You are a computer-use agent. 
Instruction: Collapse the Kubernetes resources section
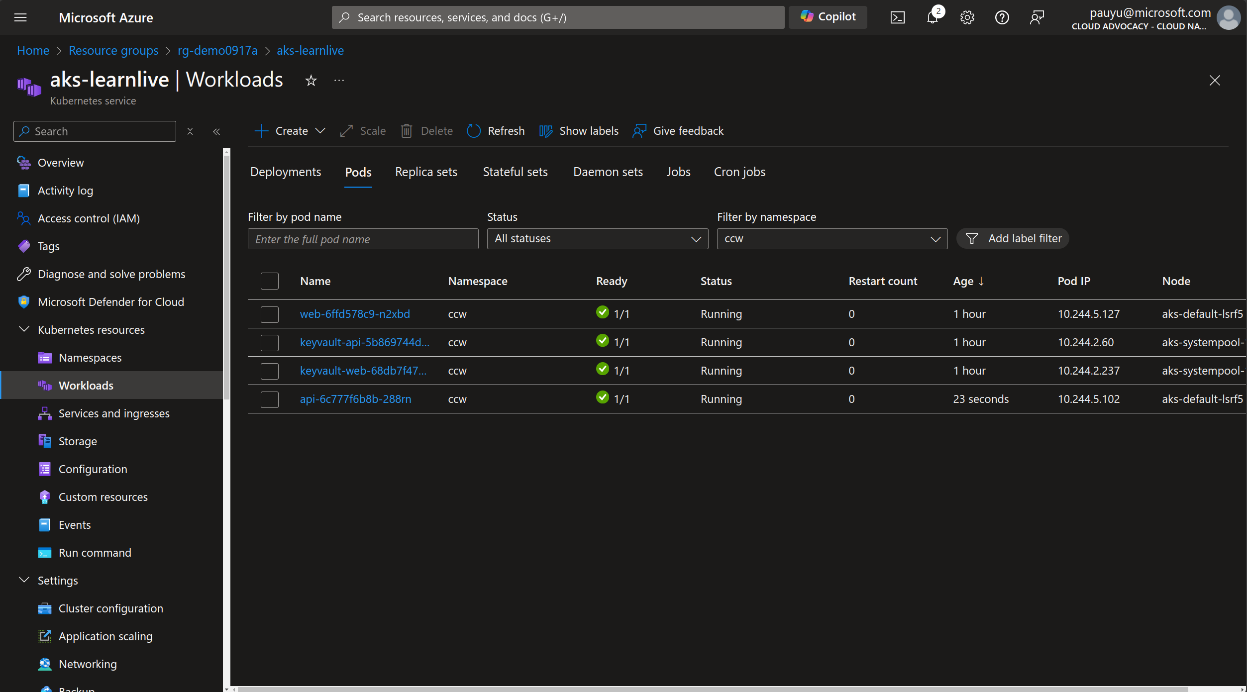coord(24,329)
